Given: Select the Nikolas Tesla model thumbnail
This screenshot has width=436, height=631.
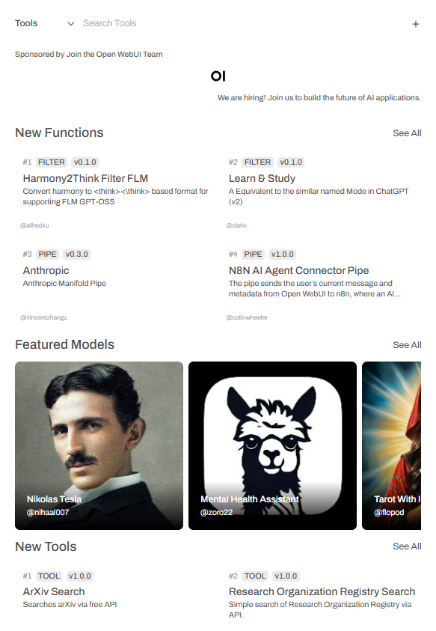Looking at the screenshot, I should pos(99,445).
